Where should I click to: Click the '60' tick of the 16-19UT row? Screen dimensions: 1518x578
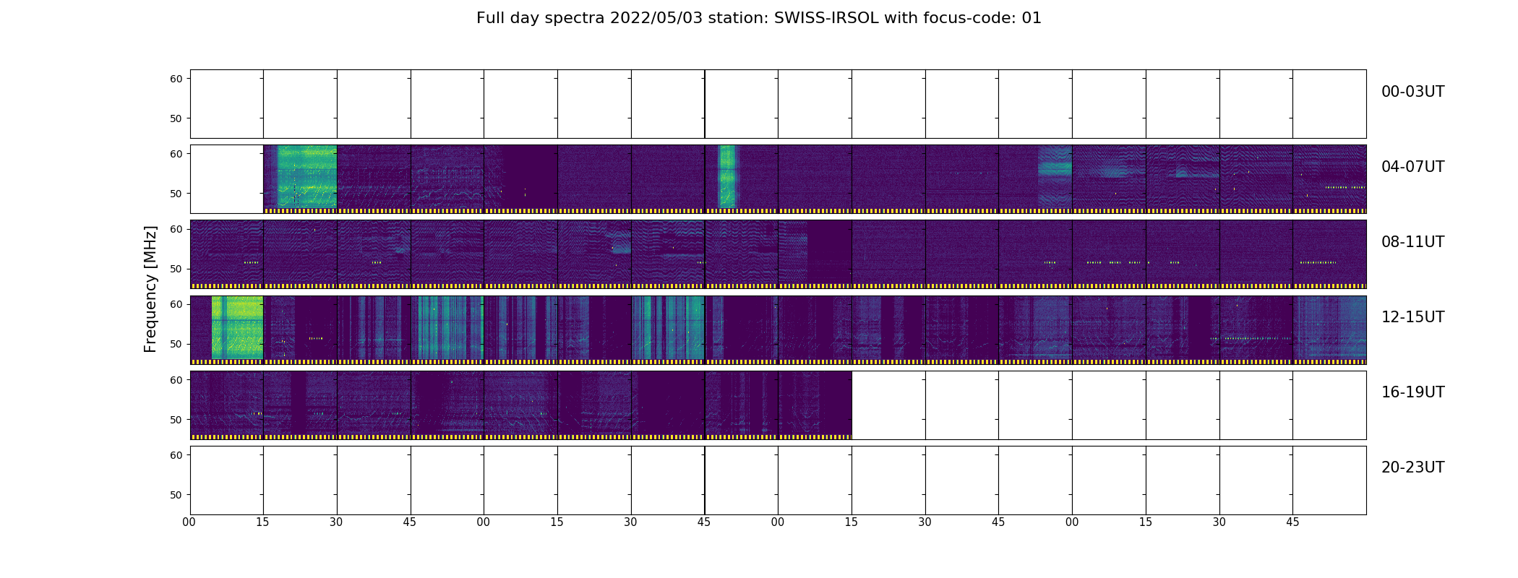click(176, 380)
